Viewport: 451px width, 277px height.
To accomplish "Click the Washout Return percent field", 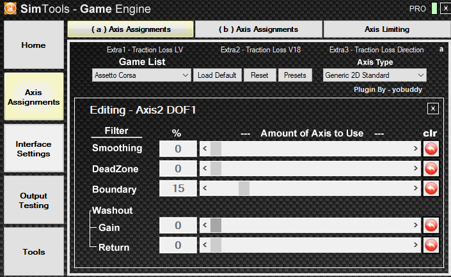I will (178, 245).
